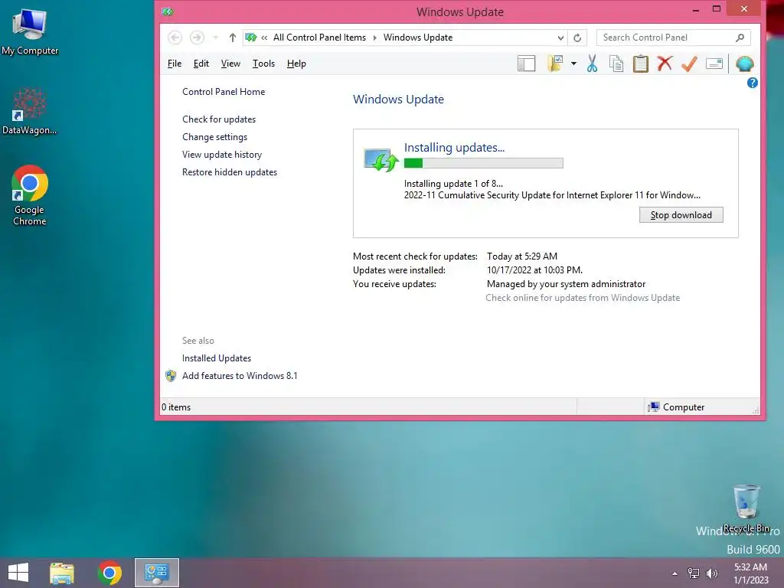This screenshot has height=588, width=784.
Task: Select the Google Chrome desktop shortcut
Action: pos(30,195)
